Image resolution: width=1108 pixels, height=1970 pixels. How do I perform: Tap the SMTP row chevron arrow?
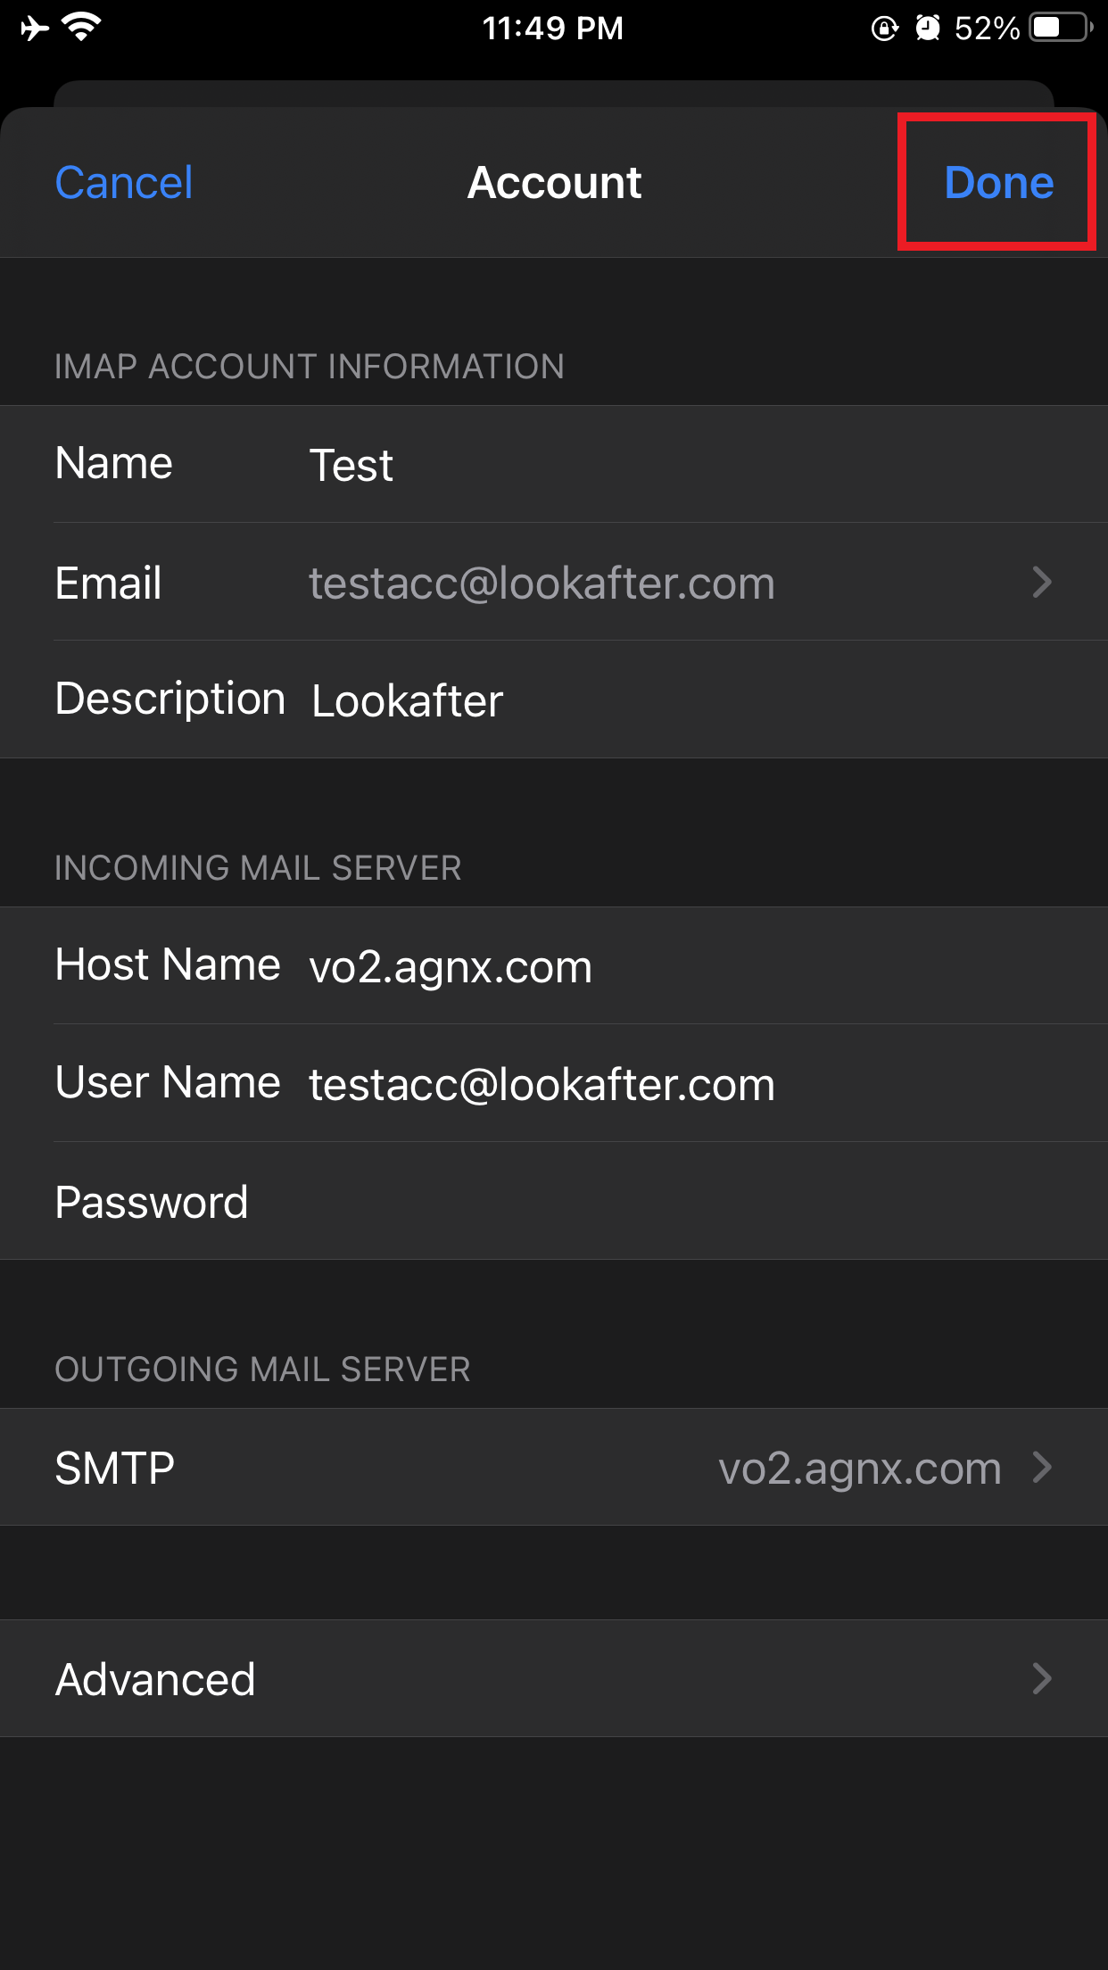coord(1041,1467)
